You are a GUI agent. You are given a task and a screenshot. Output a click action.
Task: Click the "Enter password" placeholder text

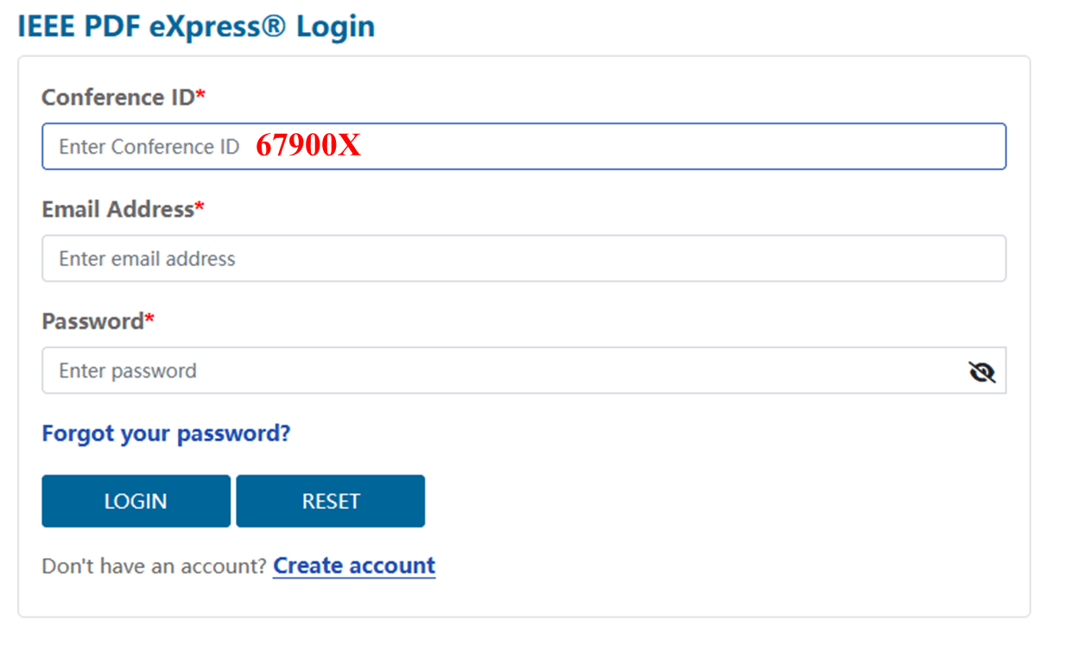128,370
